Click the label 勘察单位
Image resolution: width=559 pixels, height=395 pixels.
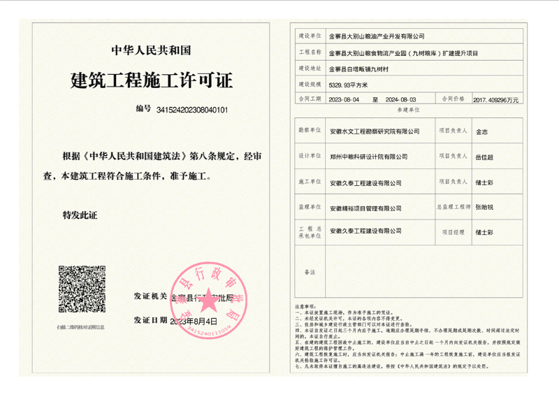point(310,130)
